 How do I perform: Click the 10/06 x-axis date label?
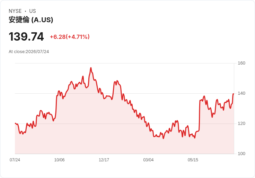[59, 160]
